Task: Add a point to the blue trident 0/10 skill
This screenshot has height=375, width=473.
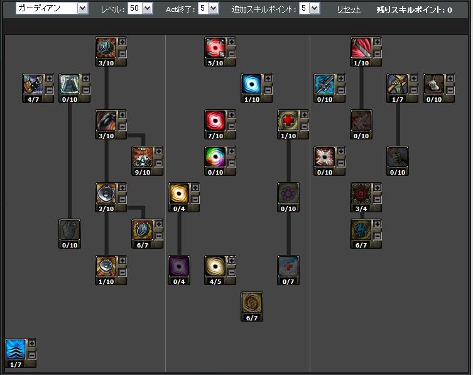Action: 340,79
